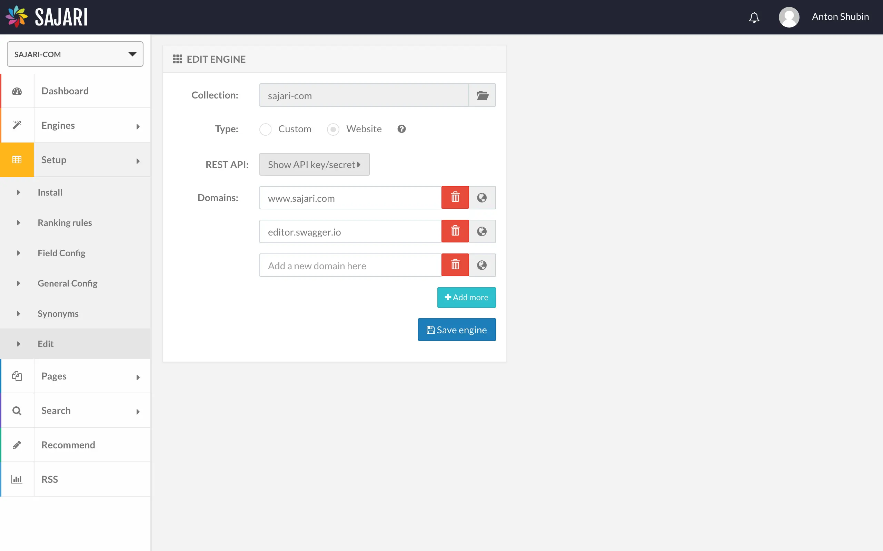Show API key/secret

(x=314, y=164)
